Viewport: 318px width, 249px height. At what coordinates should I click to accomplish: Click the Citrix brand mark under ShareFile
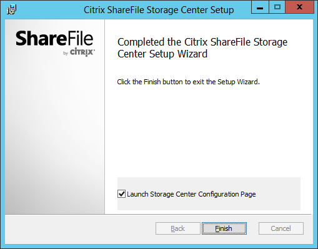point(82,52)
